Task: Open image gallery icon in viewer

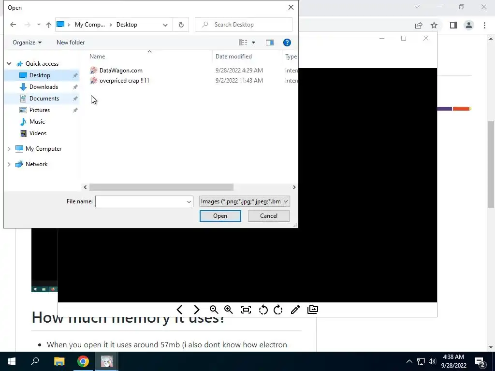Action: pyautogui.click(x=313, y=310)
